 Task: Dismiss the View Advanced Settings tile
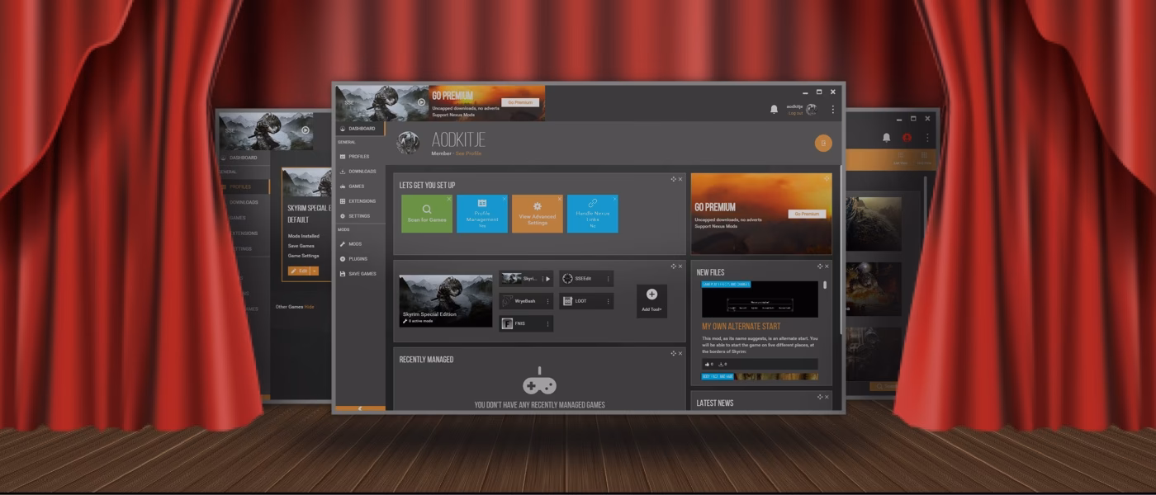pyautogui.click(x=560, y=199)
